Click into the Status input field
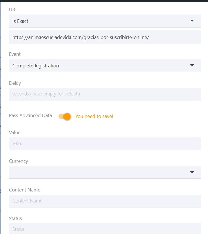This screenshot has height=234, width=208. (x=105, y=229)
